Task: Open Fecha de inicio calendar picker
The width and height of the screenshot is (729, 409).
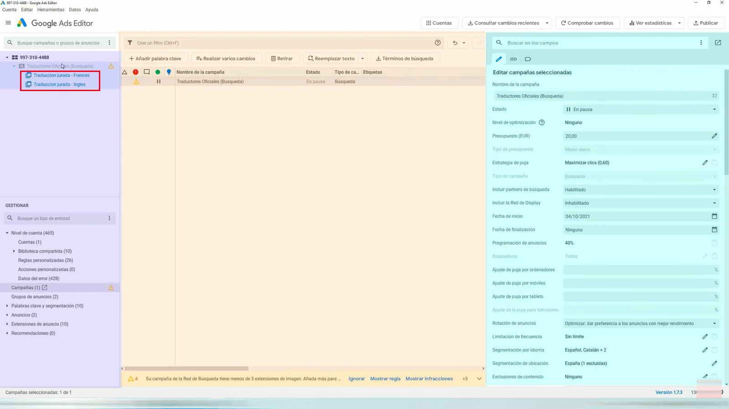Action: point(714,216)
